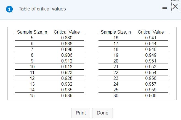Click sample size 6 cell
Viewport: 181px width, 120px height.
pyautogui.click(x=32, y=43)
